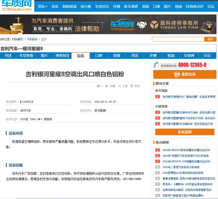Open 车型对比 in top navigation
The width and height of the screenshot is (218, 199).
click(102, 7)
